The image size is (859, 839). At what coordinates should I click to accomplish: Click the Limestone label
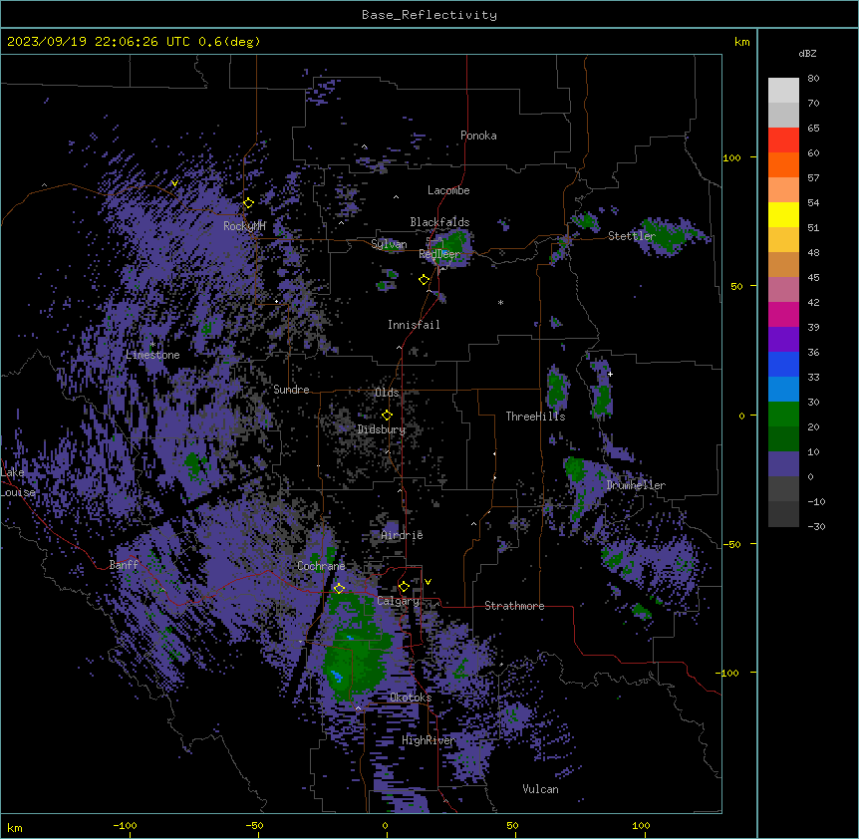point(152,355)
